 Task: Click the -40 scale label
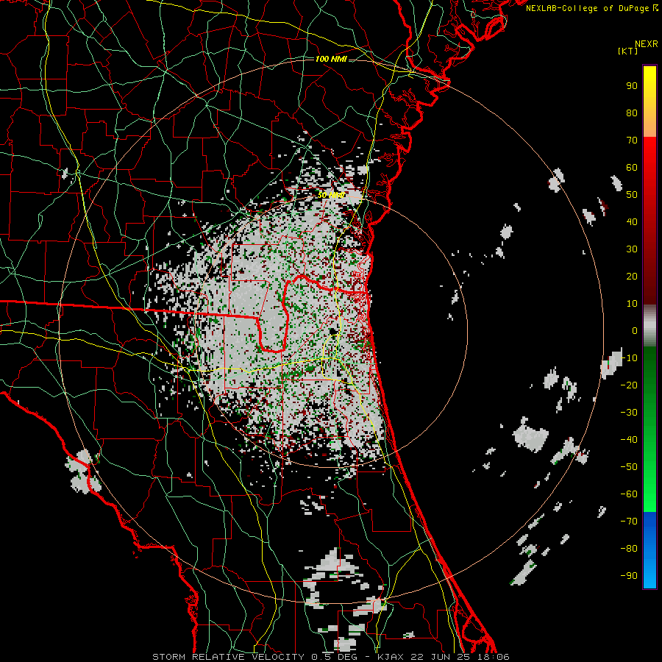pyautogui.click(x=629, y=440)
